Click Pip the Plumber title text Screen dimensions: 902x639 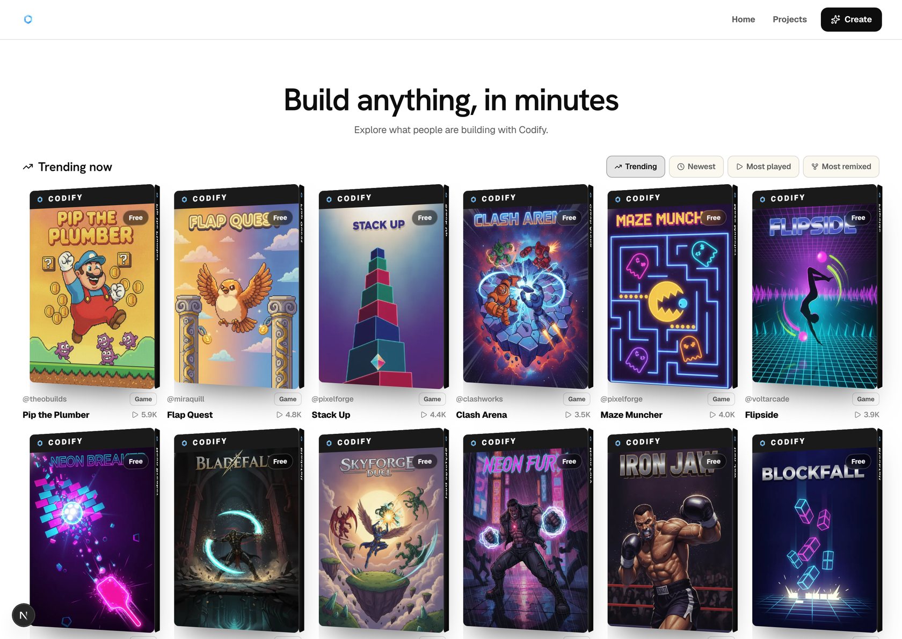point(56,415)
